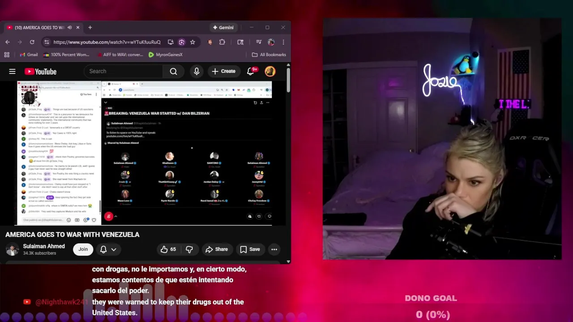Start voice search with microphone icon
The image size is (573, 322).
click(197, 72)
